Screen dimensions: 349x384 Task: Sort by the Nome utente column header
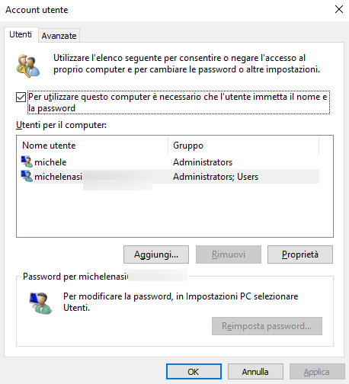(92, 146)
